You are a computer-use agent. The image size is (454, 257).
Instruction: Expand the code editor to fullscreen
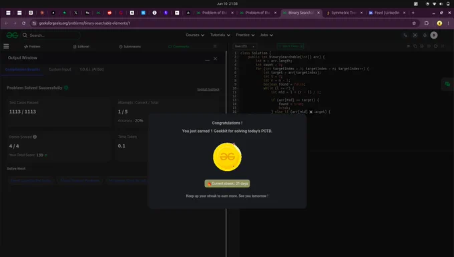pos(443,46)
